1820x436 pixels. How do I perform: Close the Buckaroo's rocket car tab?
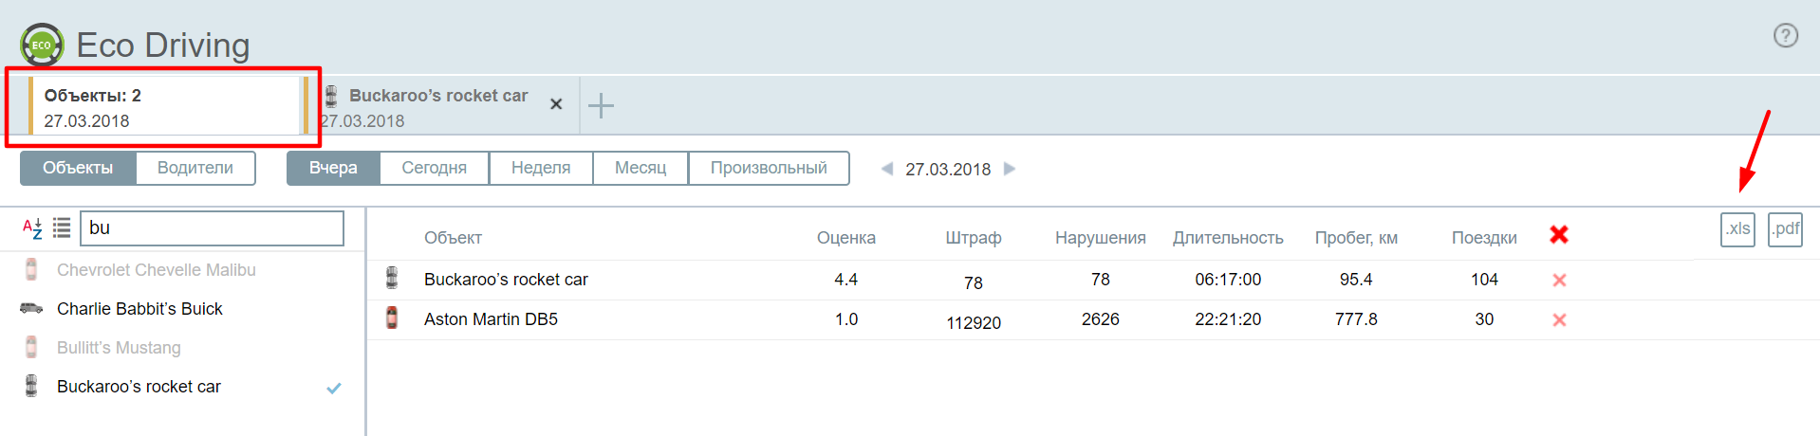click(x=556, y=104)
